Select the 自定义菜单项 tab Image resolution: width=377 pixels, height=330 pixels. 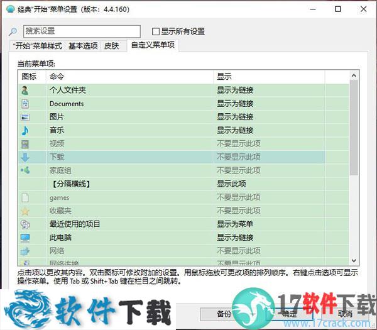153,45
